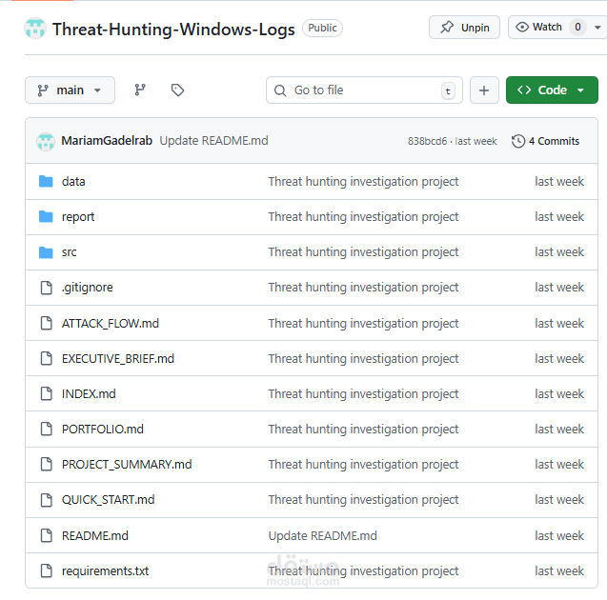This screenshot has width=607, height=600.
Task: Click the requirements.txt file icon
Action: [47, 570]
